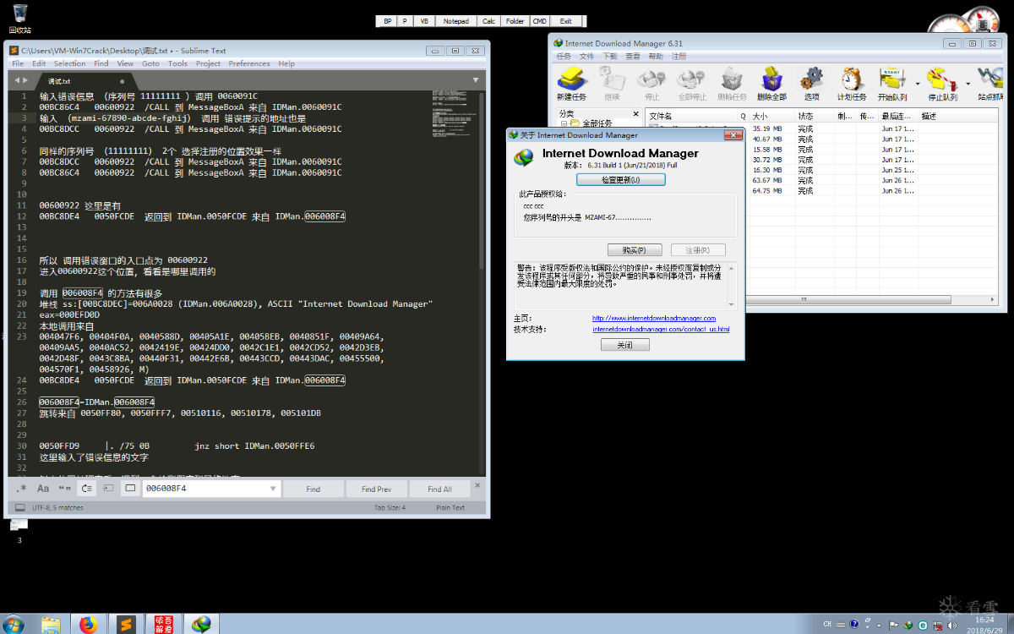1014x634 pixels.
Task: Click 继续 icon in IDM toolbar
Action: pos(612,85)
